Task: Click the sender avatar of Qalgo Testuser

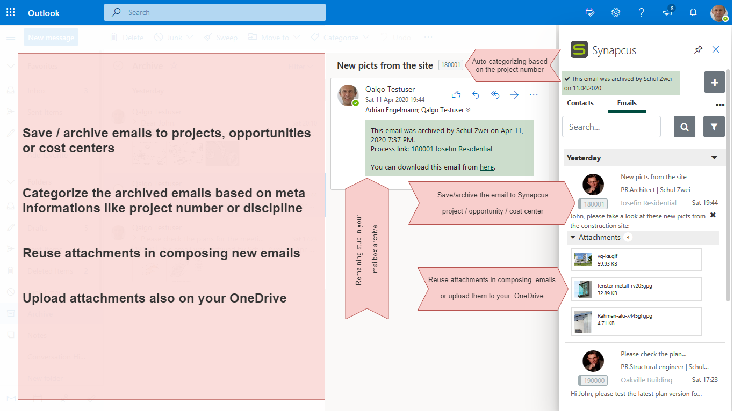Action: tap(348, 95)
